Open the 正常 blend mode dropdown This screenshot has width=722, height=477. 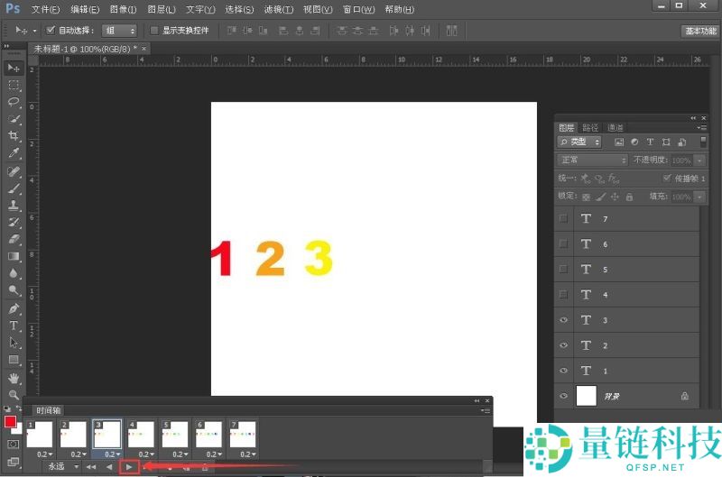click(x=592, y=160)
